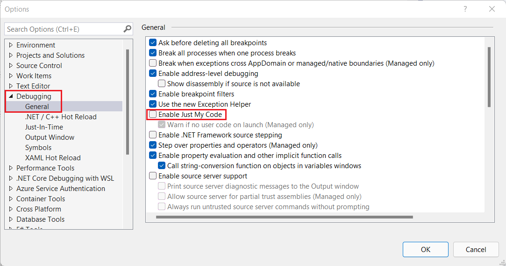Uncheck Ask before deleting all breakpoints
The width and height of the screenshot is (506, 266).
coord(153,43)
